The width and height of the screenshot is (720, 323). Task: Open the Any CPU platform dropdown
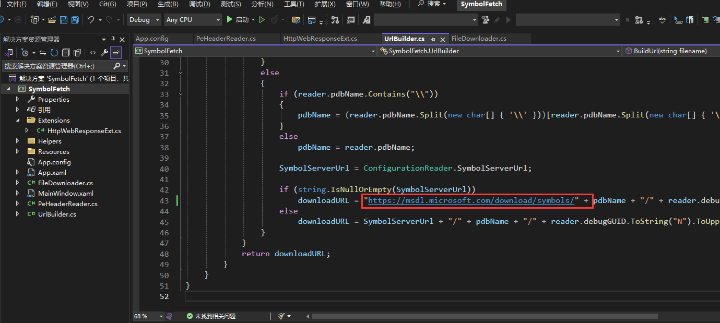click(x=193, y=20)
